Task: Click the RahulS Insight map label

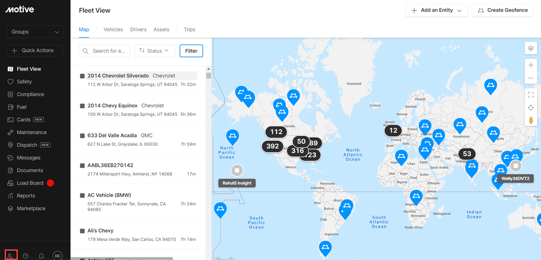Action: pyautogui.click(x=237, y=183)
